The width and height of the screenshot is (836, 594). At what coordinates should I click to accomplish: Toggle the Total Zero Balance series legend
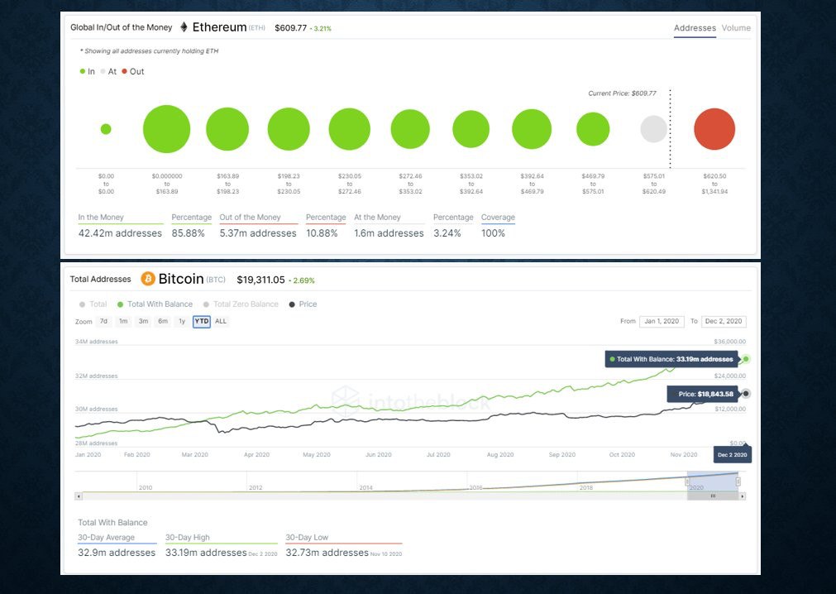241,304
